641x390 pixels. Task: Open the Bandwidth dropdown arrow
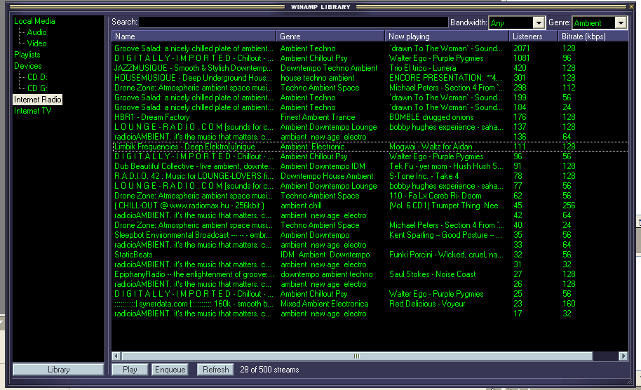pyautogui.click(x=539, y=23)
